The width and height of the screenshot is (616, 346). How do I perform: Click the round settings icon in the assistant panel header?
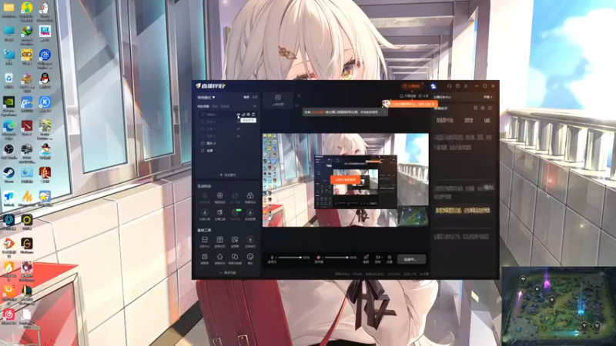(483, 108)
